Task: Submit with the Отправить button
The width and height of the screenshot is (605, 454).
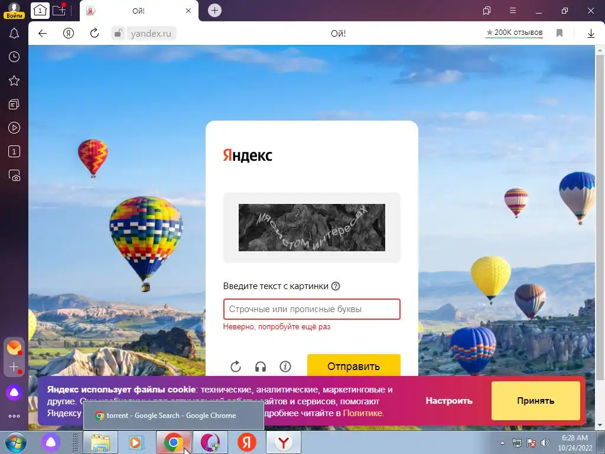Action: click(354, 365)
